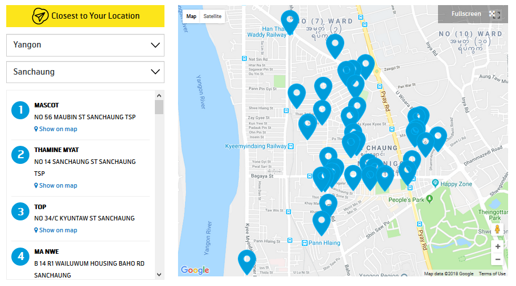Screen dimensions: 516x286
Task: Show THAMINE MYAT store on map
Action: pyautogui.click(x=55, y=185)
